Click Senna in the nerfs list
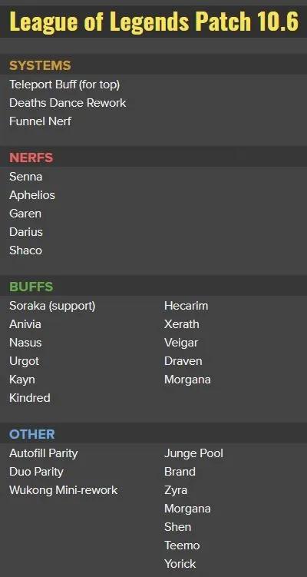 point(26,177)
